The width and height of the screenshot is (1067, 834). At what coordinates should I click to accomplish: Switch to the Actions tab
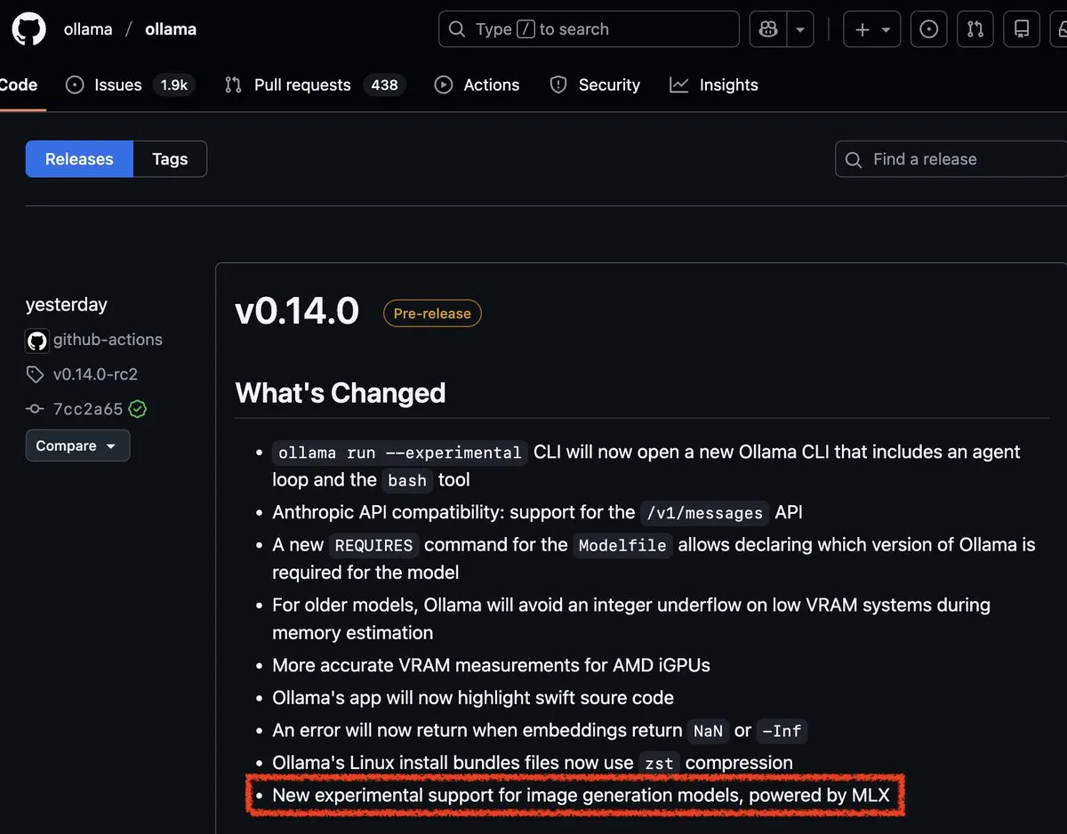coord(477,85)
